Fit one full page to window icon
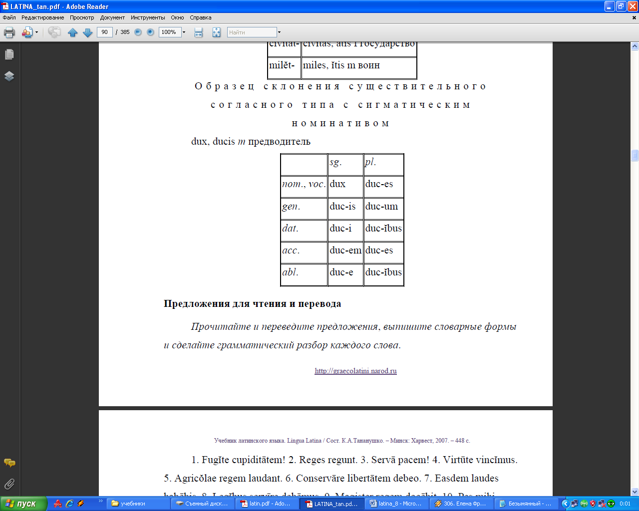The height and width of the screenshot is (511, 639). coord(216,32)
